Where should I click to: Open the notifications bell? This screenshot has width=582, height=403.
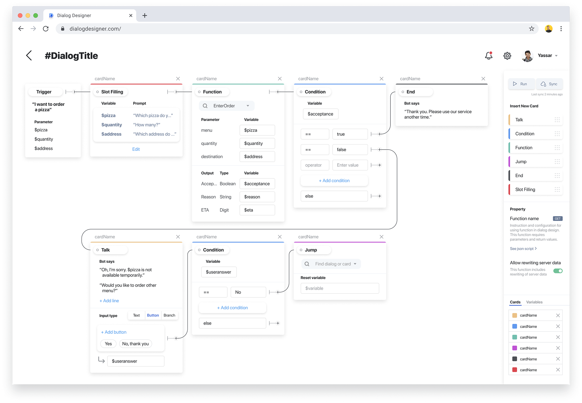pyautogui.click(x=489, y=56)
